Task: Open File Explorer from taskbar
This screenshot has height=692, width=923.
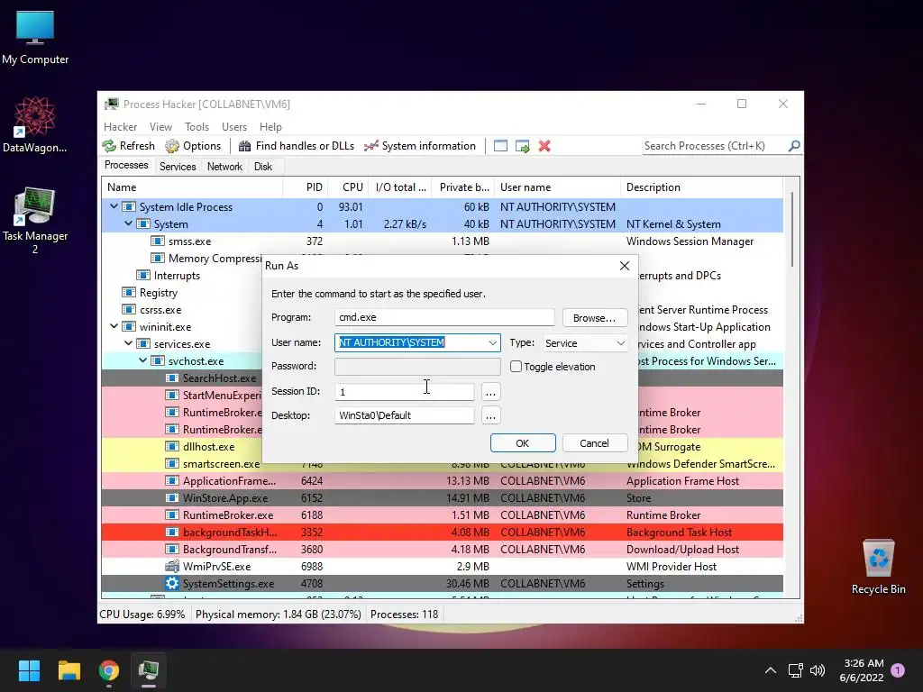Action: [69, 670]
